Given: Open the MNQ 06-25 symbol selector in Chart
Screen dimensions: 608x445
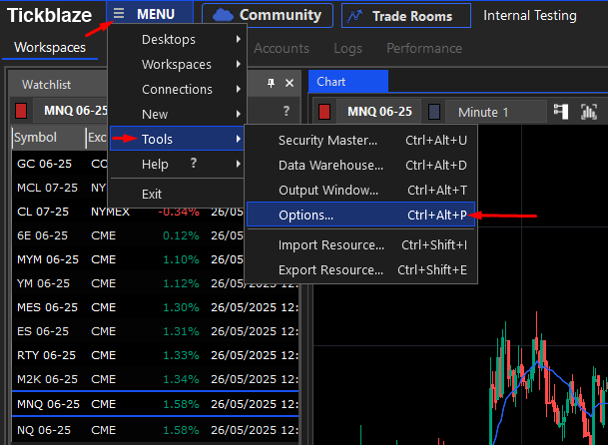Looking at the screenshot, I should pos(379,112).
